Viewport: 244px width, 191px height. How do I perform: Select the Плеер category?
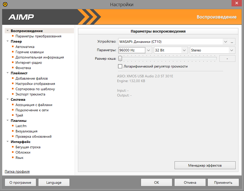(16, 41)
